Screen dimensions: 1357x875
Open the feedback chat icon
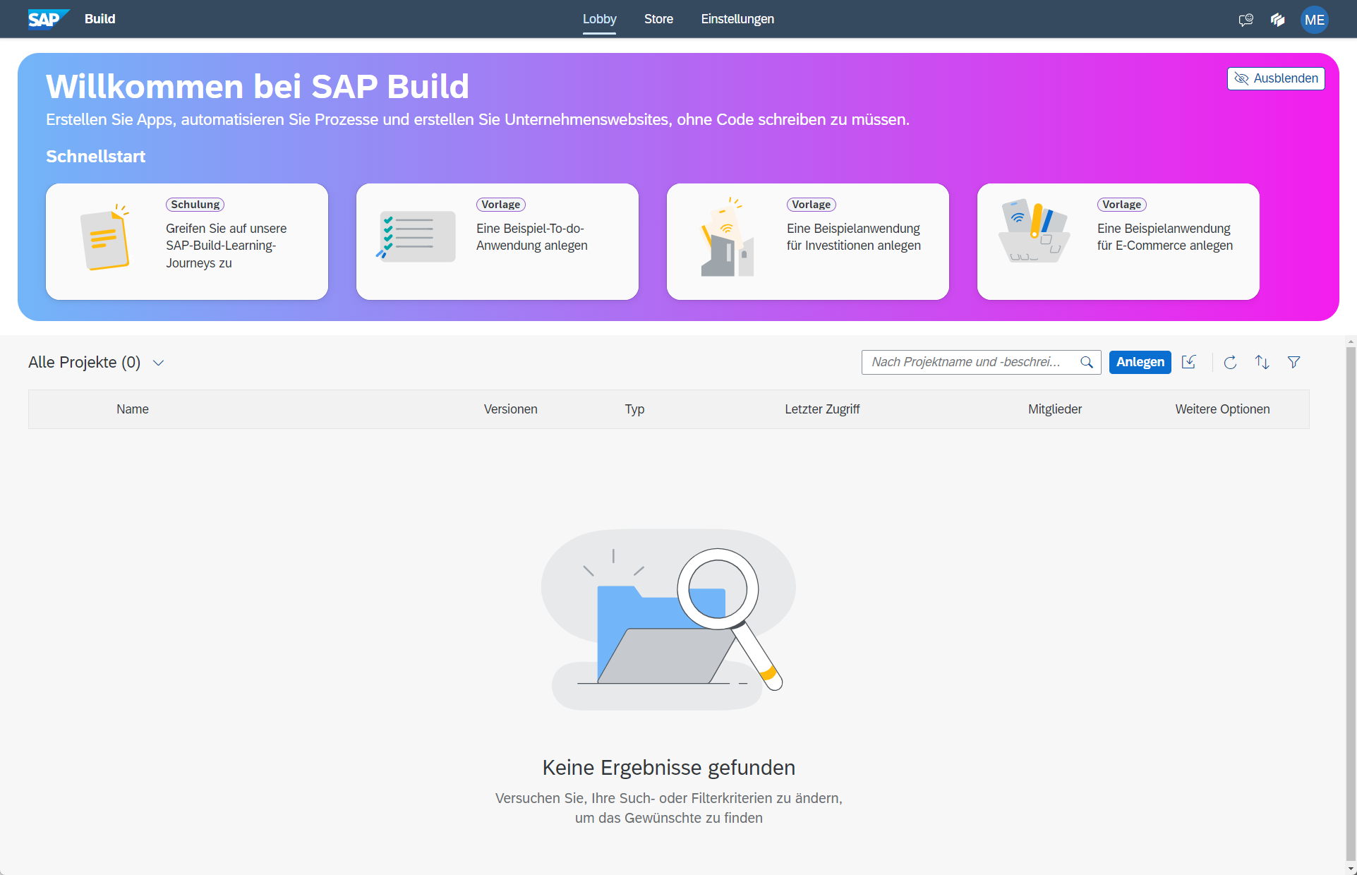1246,20
